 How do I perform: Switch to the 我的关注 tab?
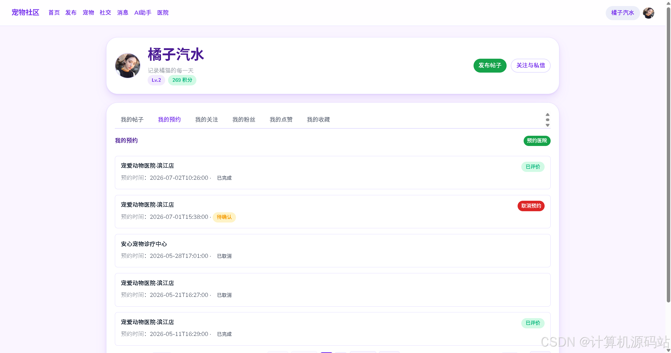point(207,120)
